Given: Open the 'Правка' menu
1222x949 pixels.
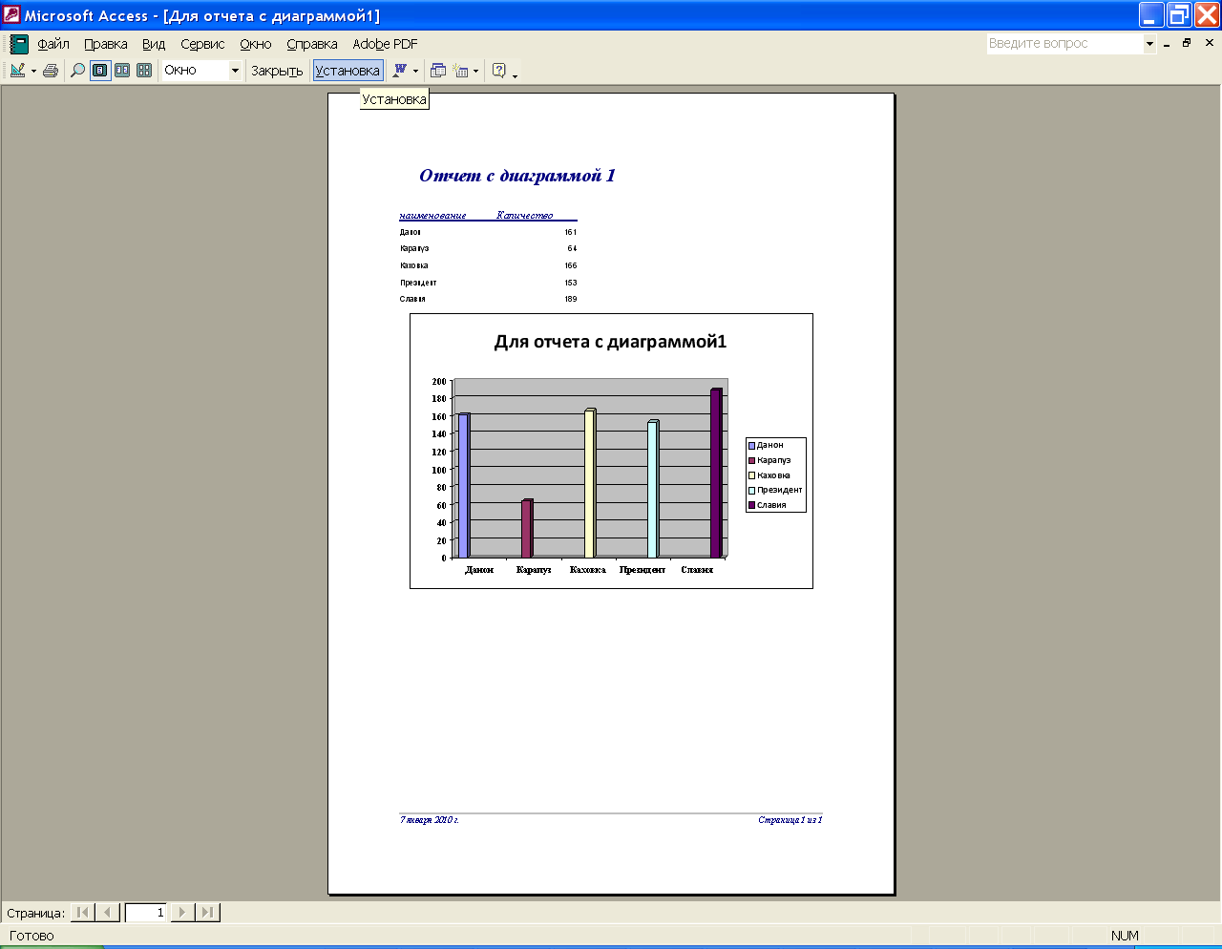Looking at the screenshot, I should (106, 44).
